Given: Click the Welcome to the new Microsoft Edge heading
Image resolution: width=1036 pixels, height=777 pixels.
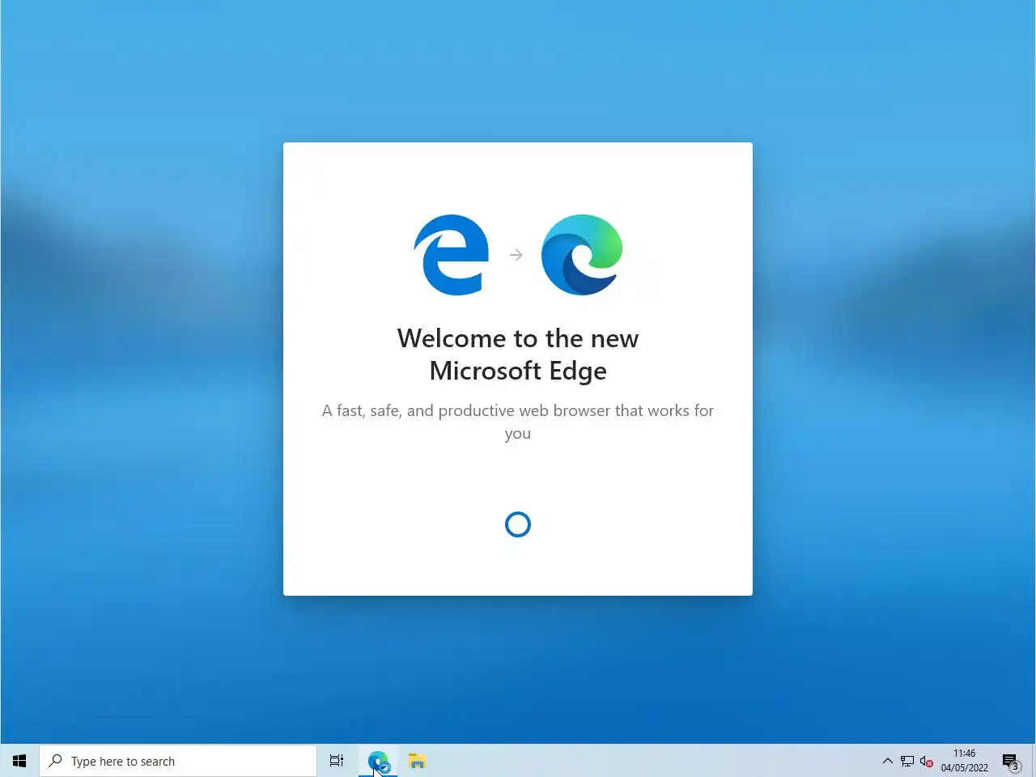Looking at the screenshot, I should pyautogui.click(x=518, y=354).
